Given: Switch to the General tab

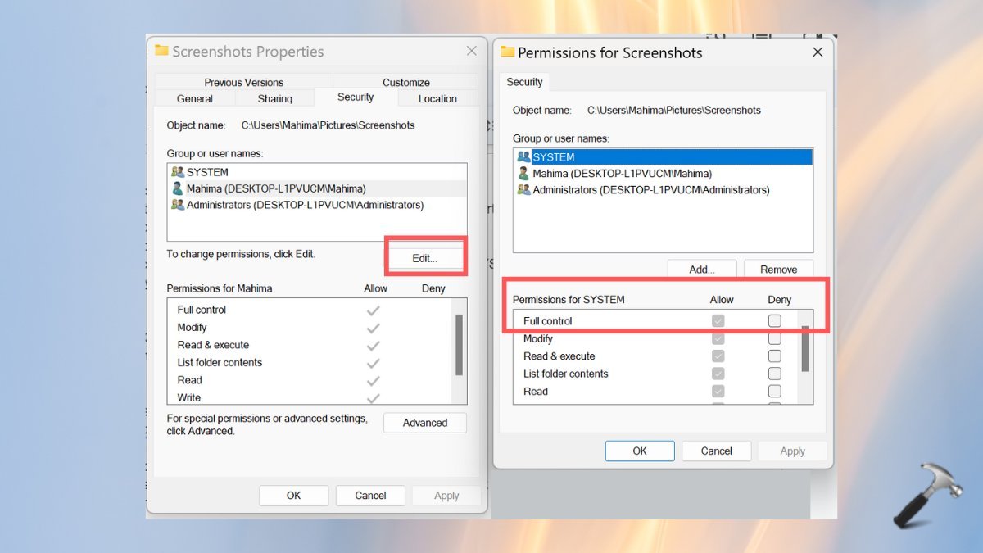Looking at the screenshot, I should [x=195, y=98].
